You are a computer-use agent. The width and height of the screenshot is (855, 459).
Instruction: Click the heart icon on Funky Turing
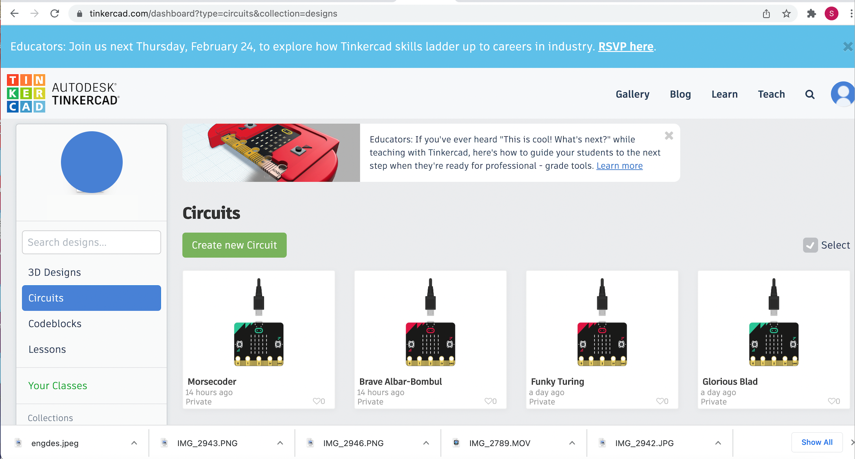click(660, 401)
